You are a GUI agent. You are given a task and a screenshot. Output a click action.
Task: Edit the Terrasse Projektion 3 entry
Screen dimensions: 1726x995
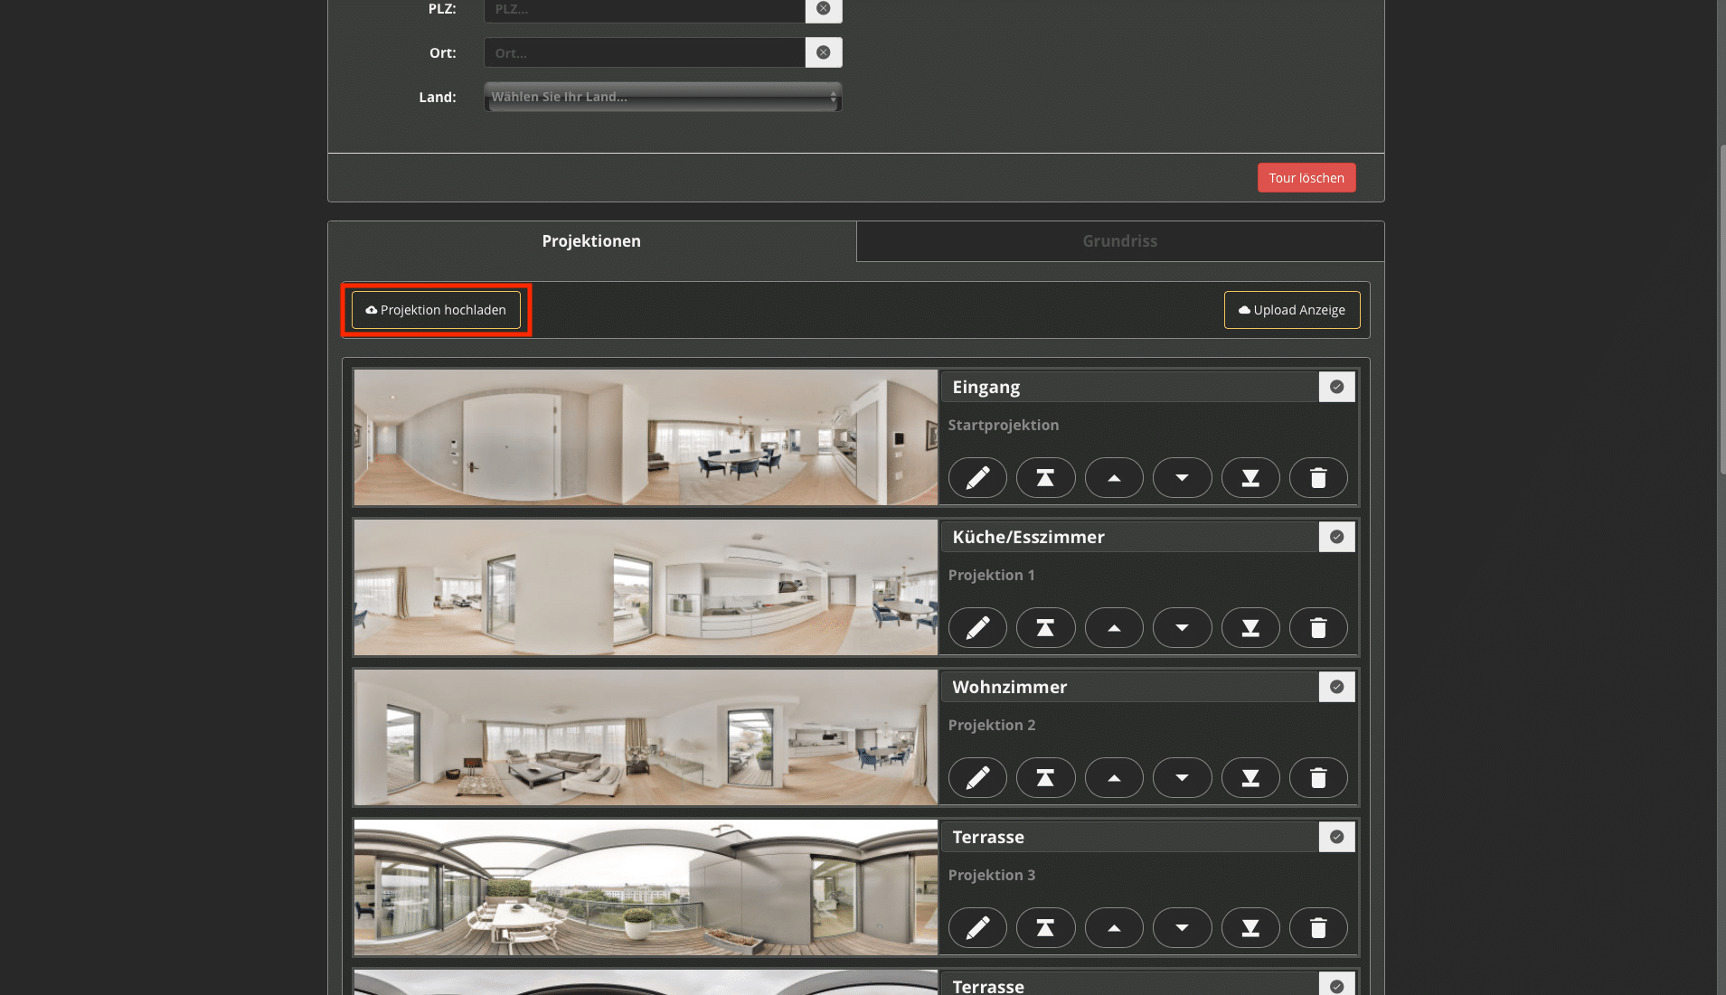click(x=977, y=928)
